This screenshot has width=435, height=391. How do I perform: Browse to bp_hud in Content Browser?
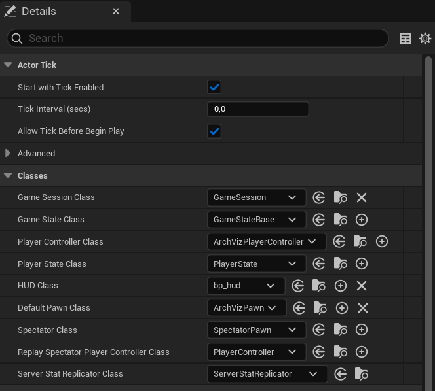click(x=319, y=286)
